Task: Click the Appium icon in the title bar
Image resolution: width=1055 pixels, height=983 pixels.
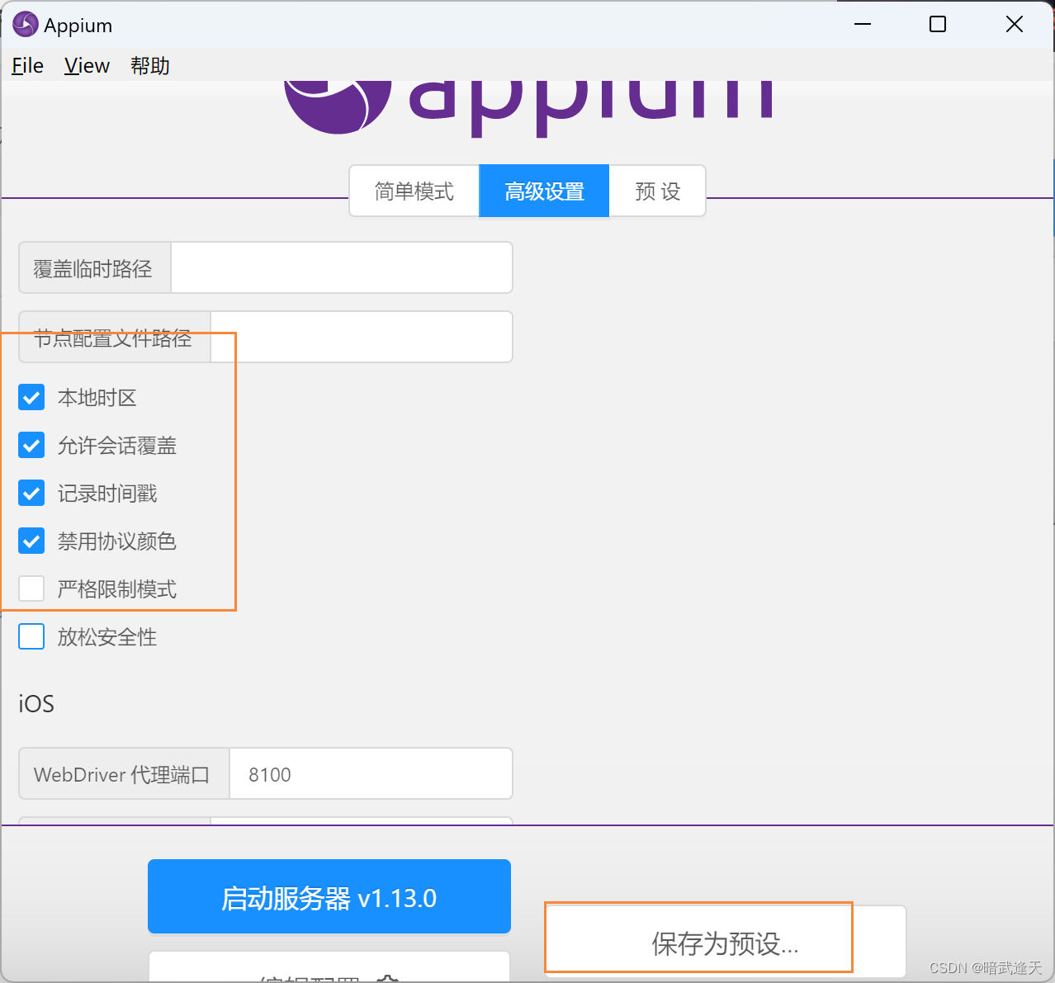Action: [26, 25]
